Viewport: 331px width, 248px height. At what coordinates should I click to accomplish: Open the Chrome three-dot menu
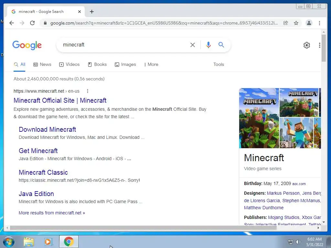(x=319, y=23)
